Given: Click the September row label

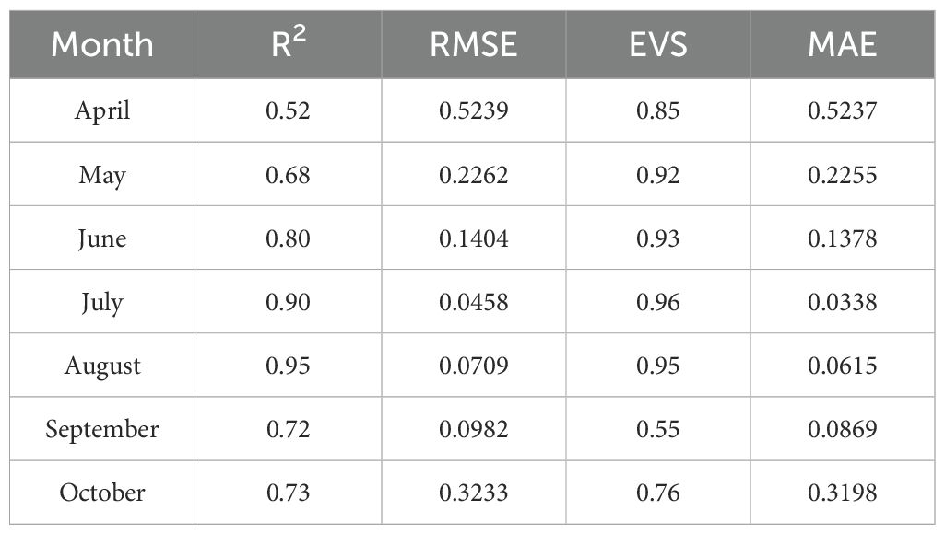Looking at the screenshot, I should (x=102, y=430).
